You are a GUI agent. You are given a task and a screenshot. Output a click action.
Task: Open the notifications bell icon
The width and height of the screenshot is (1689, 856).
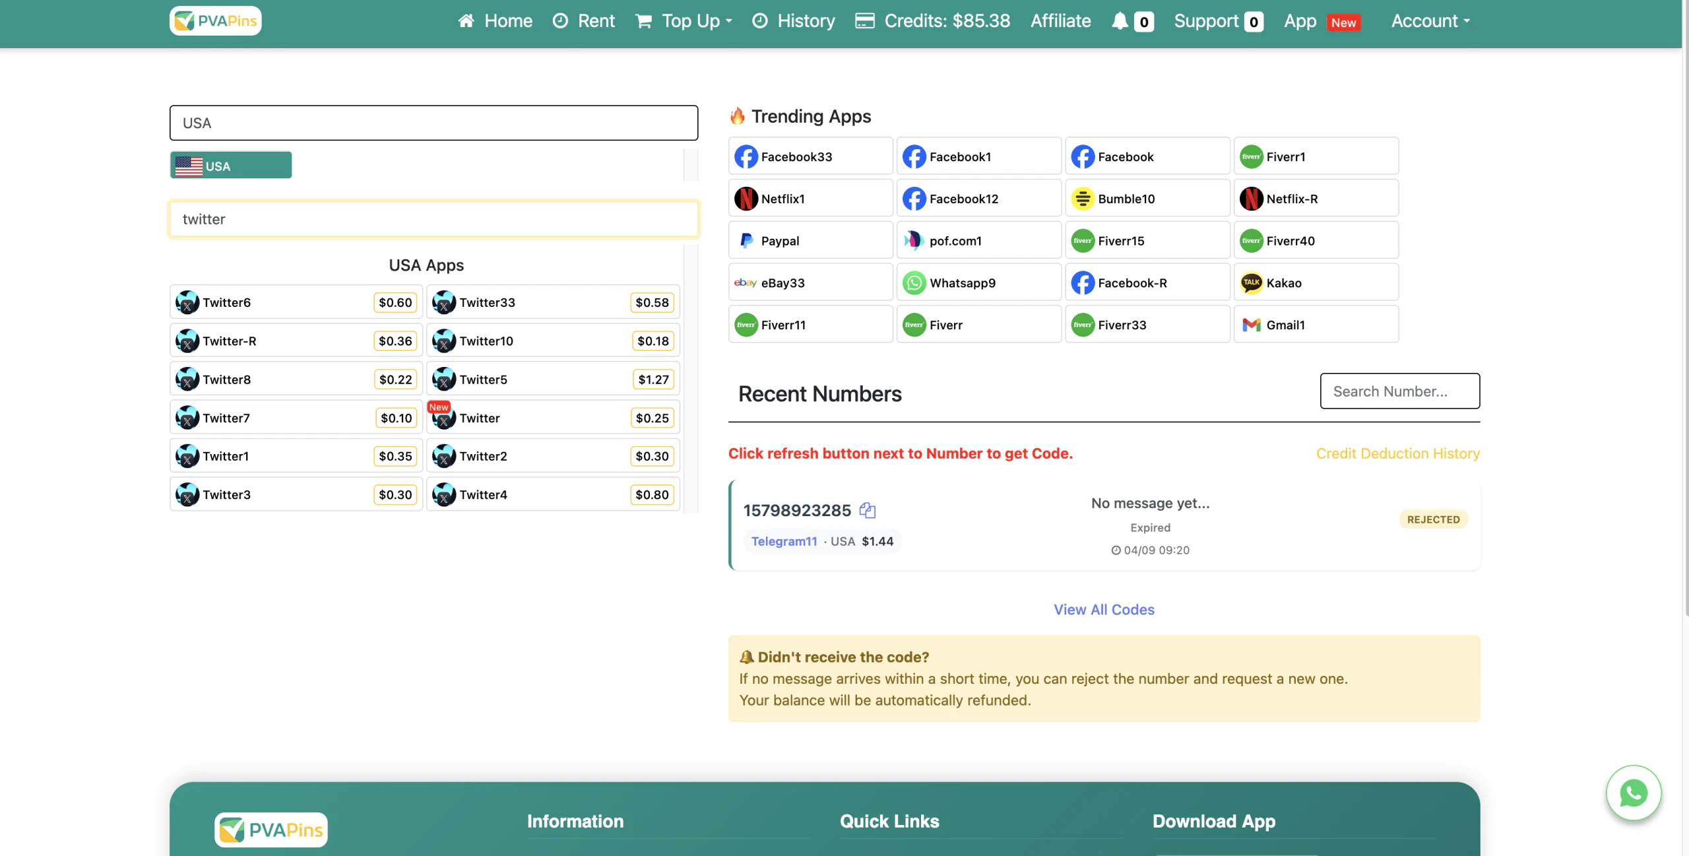[1120, 21]
